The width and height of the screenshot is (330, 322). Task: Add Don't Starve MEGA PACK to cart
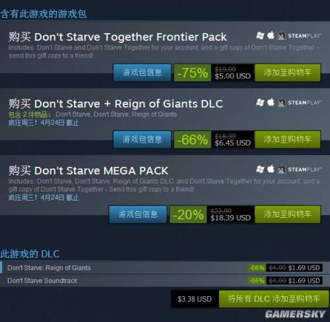(288, 214)
